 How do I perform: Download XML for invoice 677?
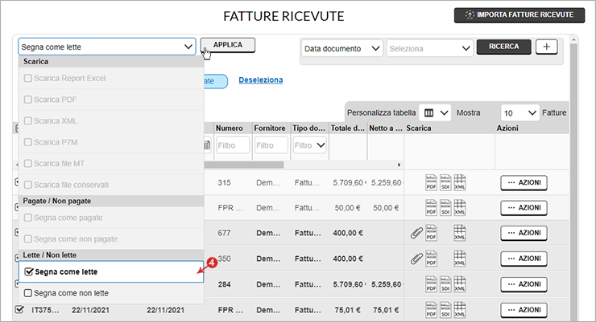(x=460, y=234)
